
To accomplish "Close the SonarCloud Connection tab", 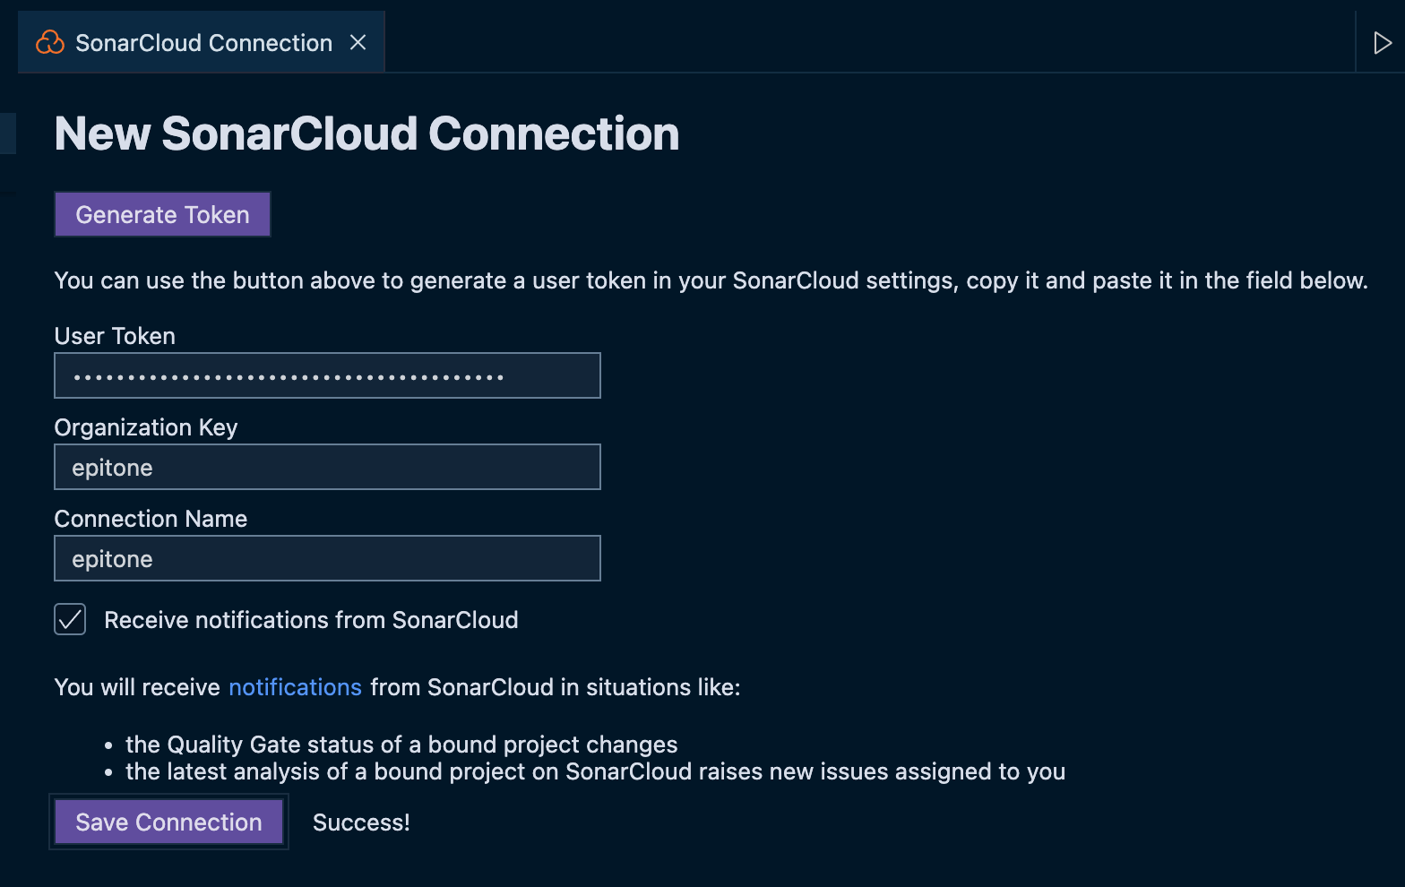I will 358,42.
